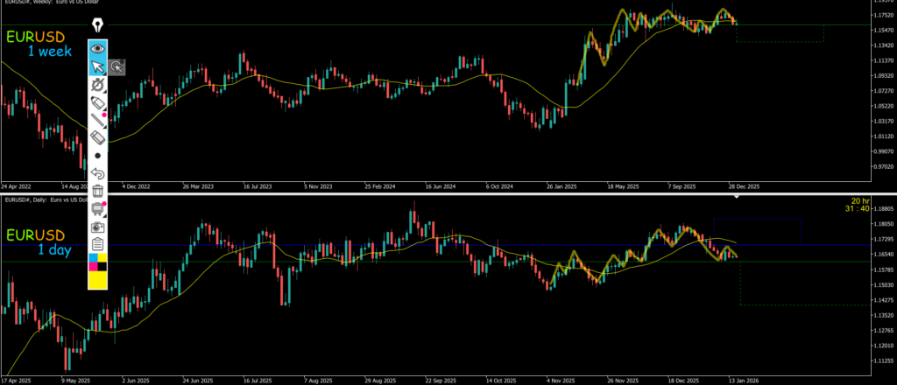Select the straight line drawing tool
Viewport: 897px width, 385px height.
[x=97, y=121]
